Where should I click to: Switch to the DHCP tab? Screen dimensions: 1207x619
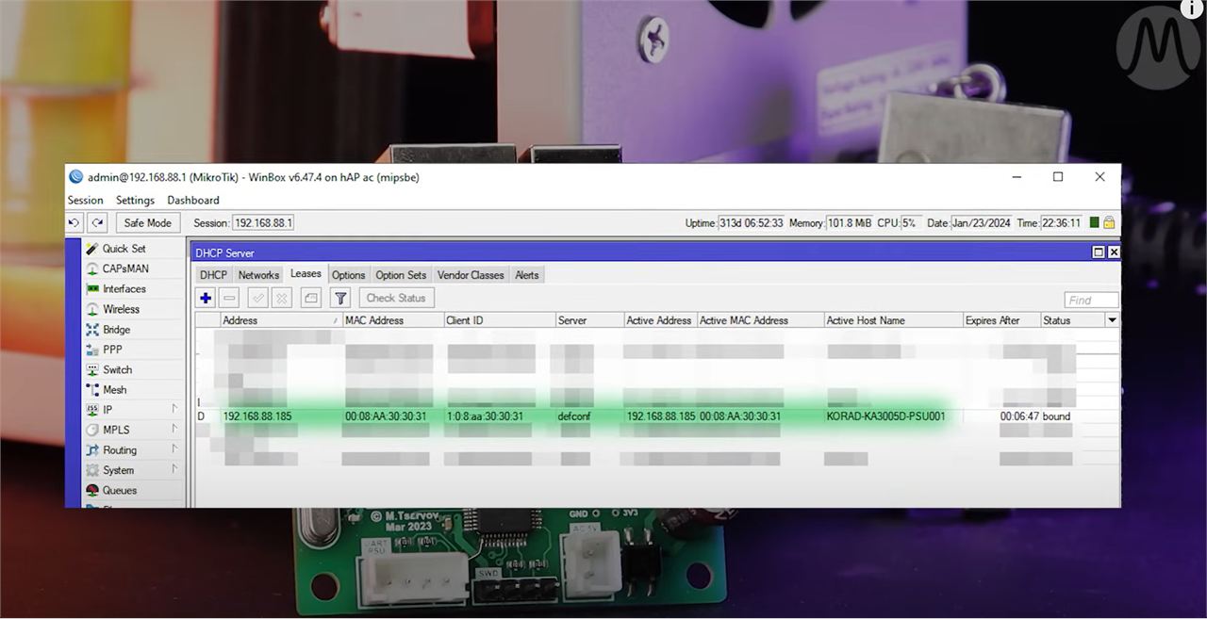(213, 275)
